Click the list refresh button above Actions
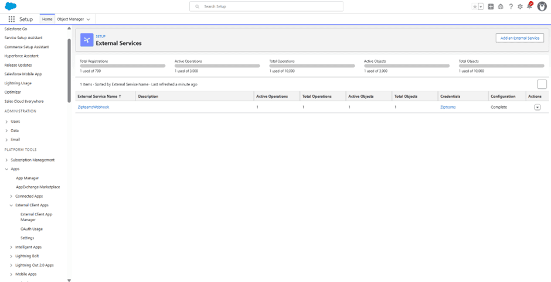The image size is (551, 282). [542, 84]
